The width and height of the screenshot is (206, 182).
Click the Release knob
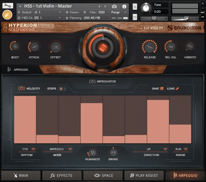pyautogui.click(x=150, y=47)
